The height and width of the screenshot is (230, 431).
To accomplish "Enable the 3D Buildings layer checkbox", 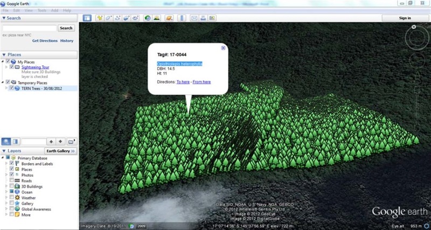I will point(11,186).
